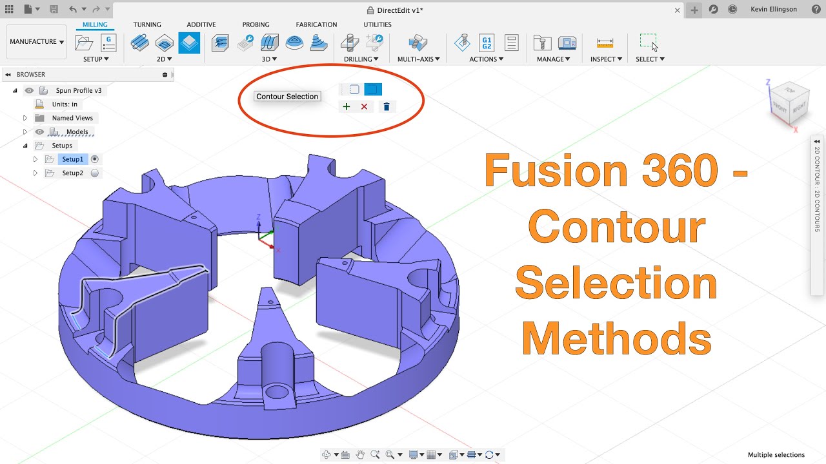Image resolution: width=826 pixels, height=464 pixels.
Task: Click the Drill icon
Action: pyautogui.click(x=350, y=43)
